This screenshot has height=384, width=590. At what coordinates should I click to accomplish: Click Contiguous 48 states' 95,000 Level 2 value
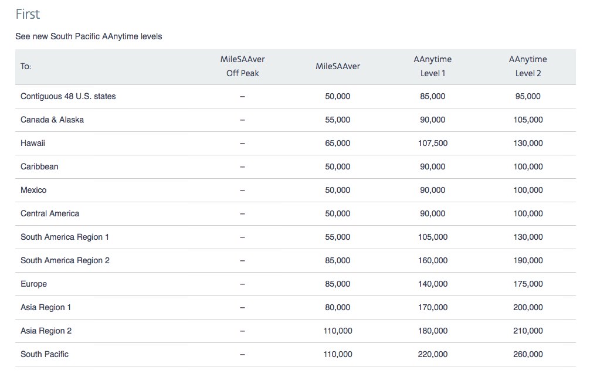[x=528, y=96]
